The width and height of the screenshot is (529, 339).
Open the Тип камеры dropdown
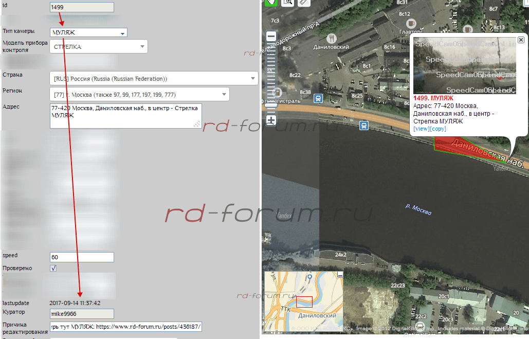click(x=88, y=33)
